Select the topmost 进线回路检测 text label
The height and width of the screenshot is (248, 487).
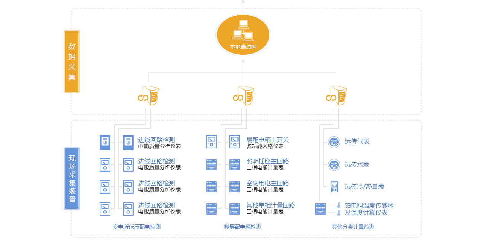pos(156,140)
